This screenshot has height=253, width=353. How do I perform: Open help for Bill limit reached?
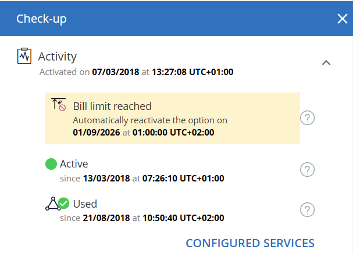(307, 117)
